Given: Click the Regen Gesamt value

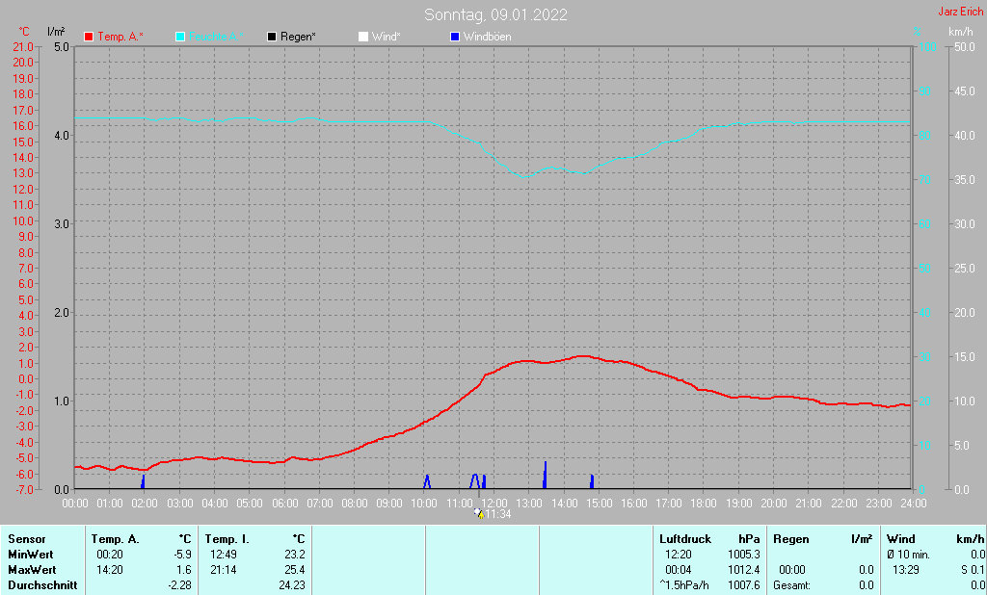Looking at the screenshot, I should coord(867,585).
